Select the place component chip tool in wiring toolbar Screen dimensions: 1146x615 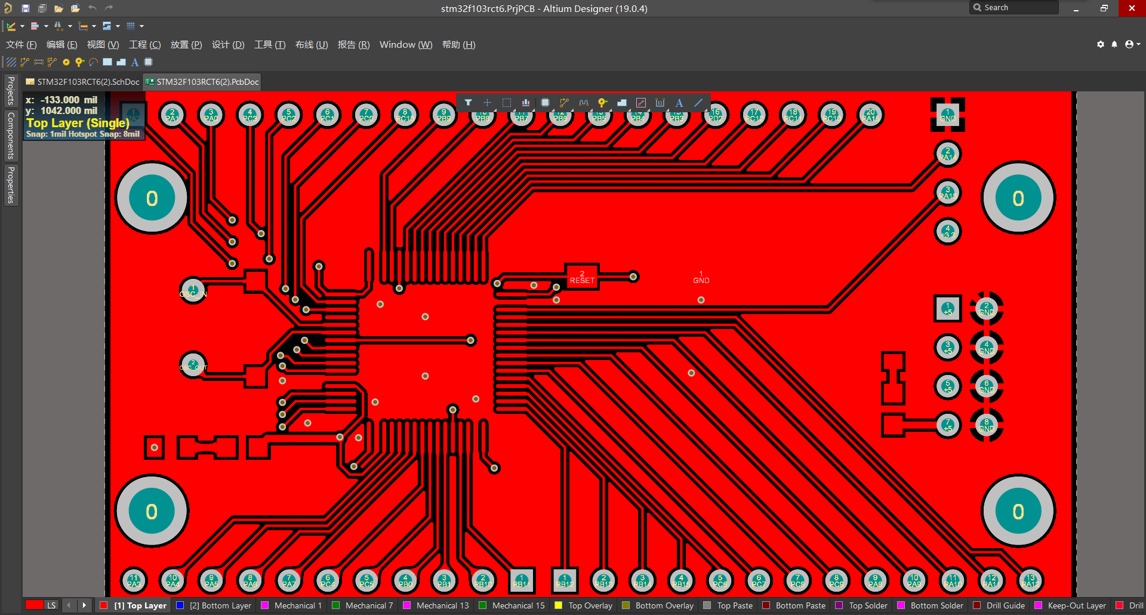149,62
